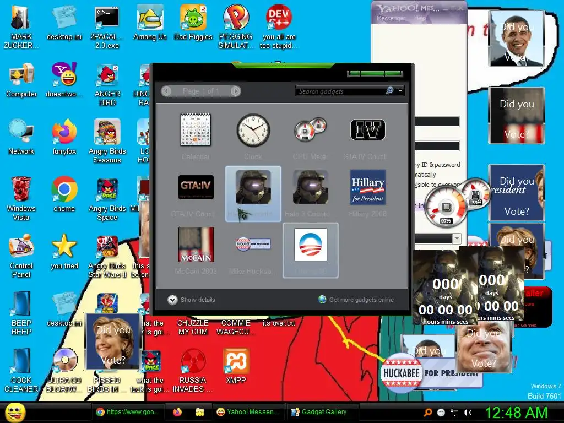The height and width of the screenshot is (423, 564).
Task: Open the Bad Piggies desktop icon
Action: pyautogui.click(x=193, y=22)
